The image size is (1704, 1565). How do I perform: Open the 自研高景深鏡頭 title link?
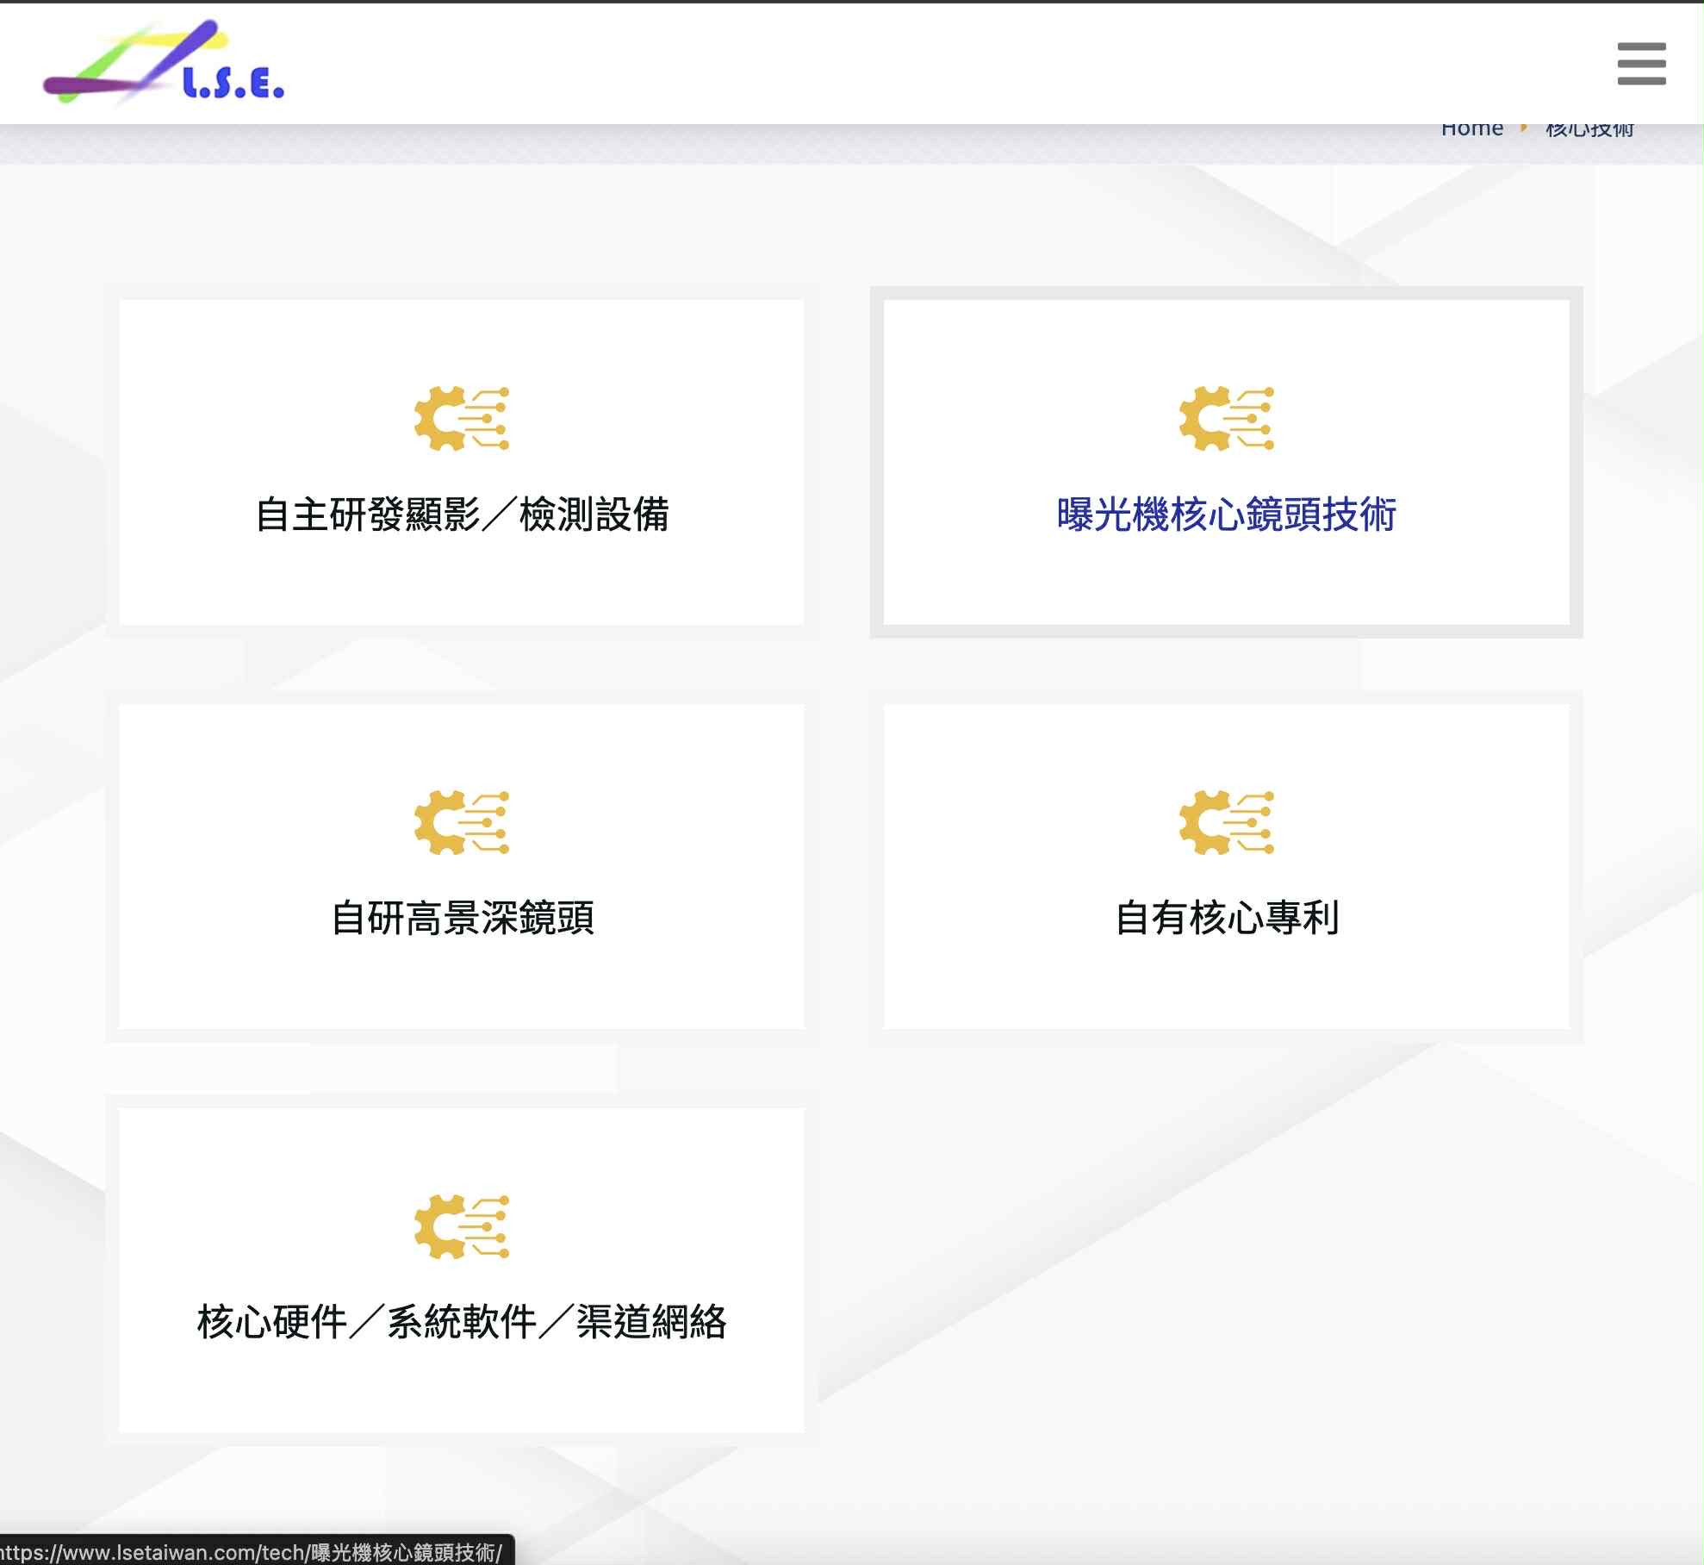(462, 918)
